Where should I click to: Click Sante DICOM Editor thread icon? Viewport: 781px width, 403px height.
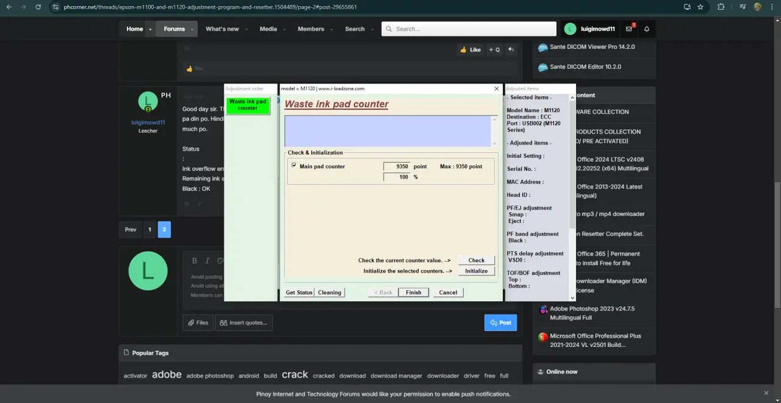point(542,67)
